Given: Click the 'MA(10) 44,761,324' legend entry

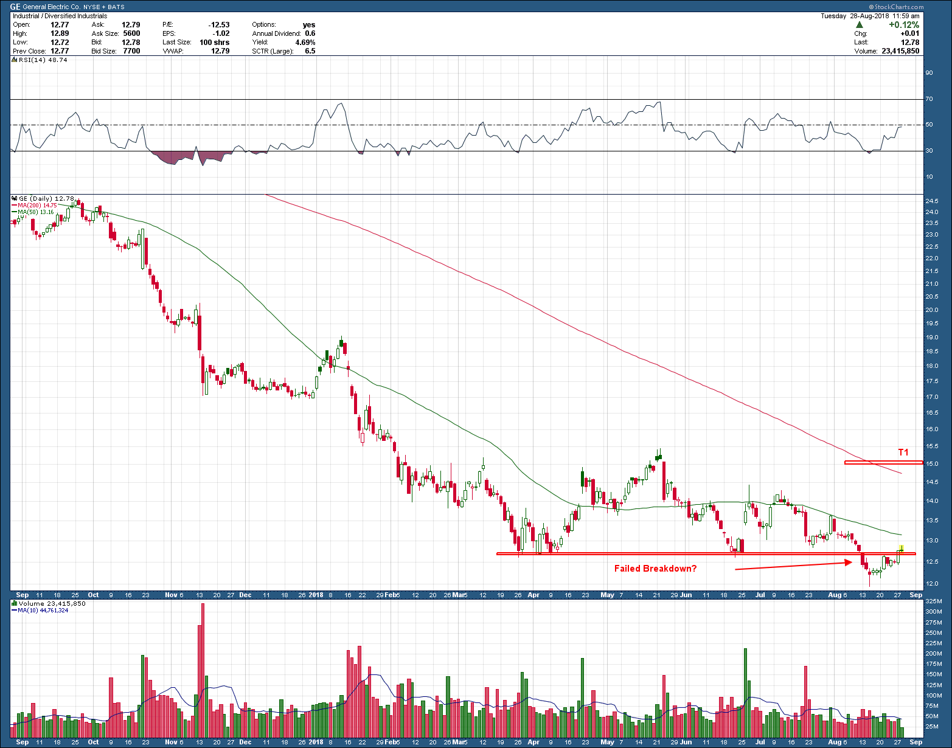Looking at the screenshot, I should 43,610.
